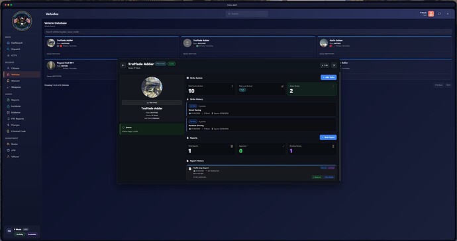Viewport: 457px width, 241px height.
Task: Click the Pegassi Bati 801 thumbnail photo
Action: 51,65
